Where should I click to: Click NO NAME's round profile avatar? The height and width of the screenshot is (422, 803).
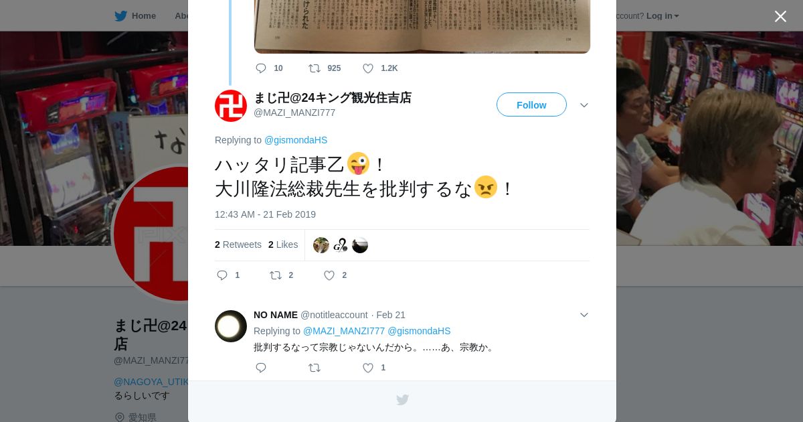231,326
